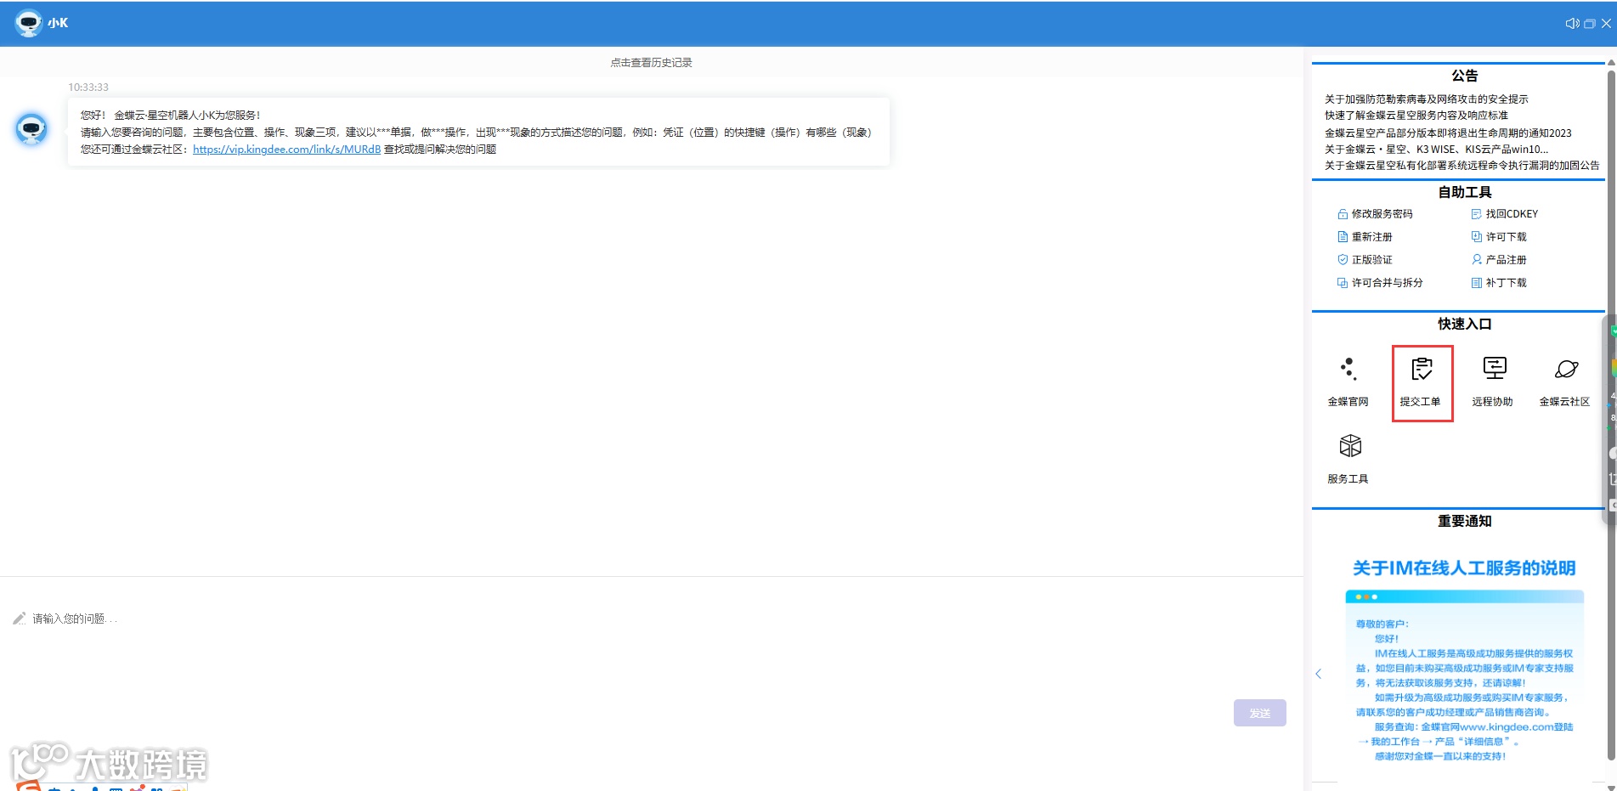Open the 许可下载 tool
Screen dimensions: 1617x791
pos(1499,237)
